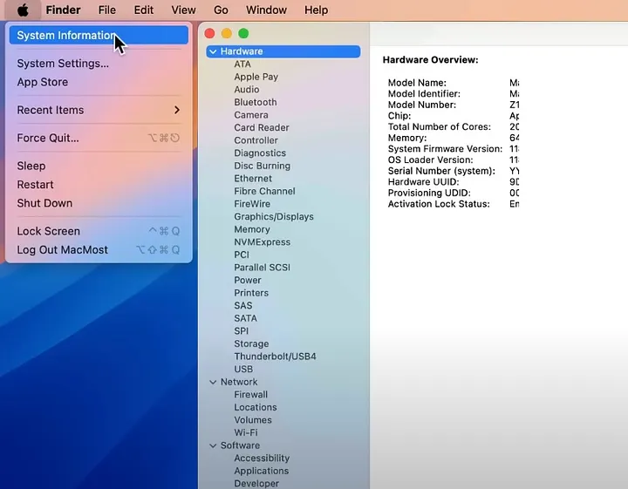This screenshot has width=628, height=489.
Task: Close the System Information window
Action: coord(209,33)
